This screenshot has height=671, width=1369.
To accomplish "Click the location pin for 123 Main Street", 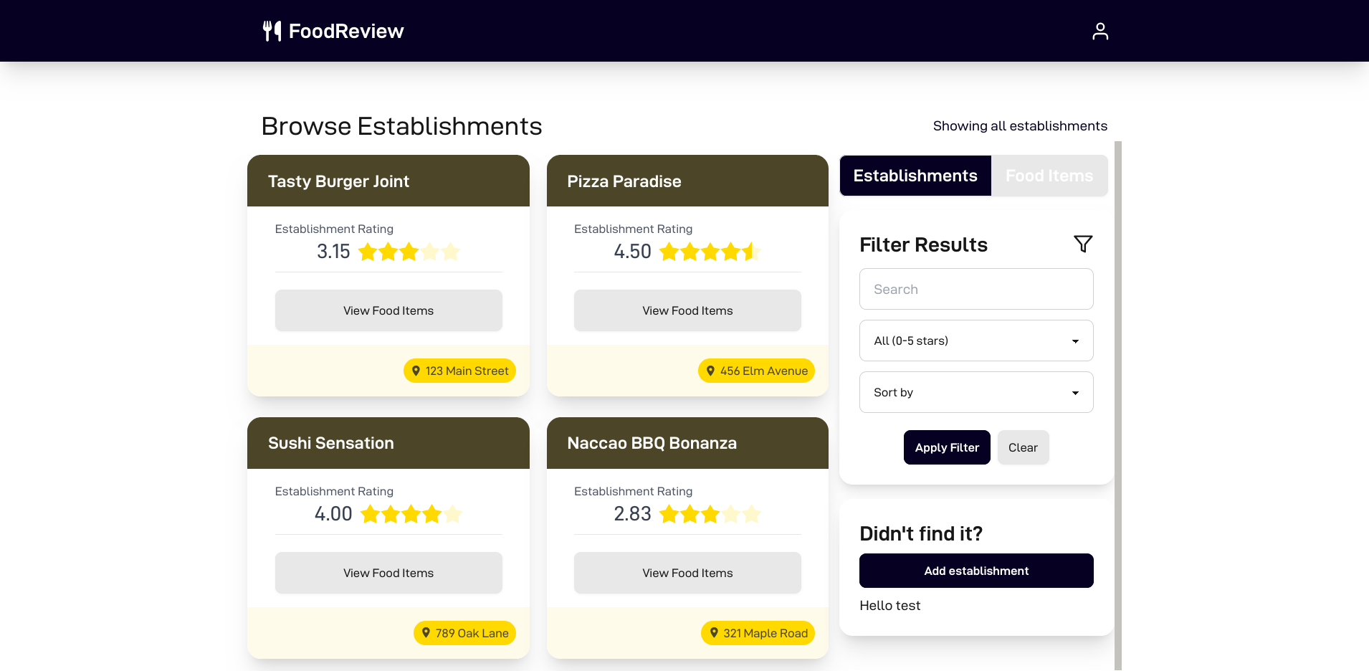I will pos(416,371).
